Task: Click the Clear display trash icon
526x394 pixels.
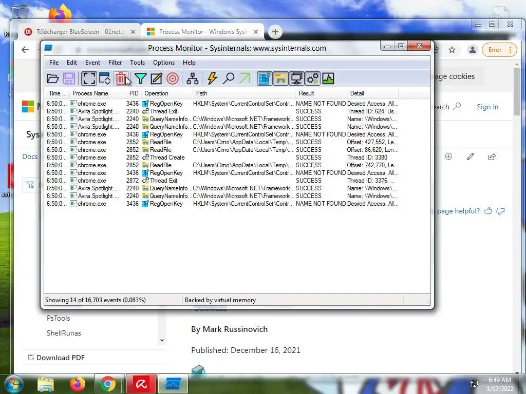Action: click(x=120, y=78)
